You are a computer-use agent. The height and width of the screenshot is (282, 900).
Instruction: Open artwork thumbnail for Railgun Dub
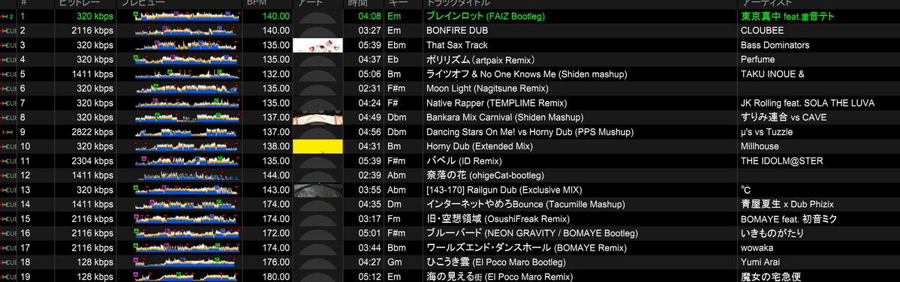pyautogui.click(x=318, y=190)
